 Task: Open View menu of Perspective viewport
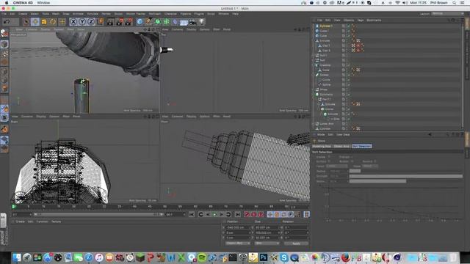coord(19,29)
